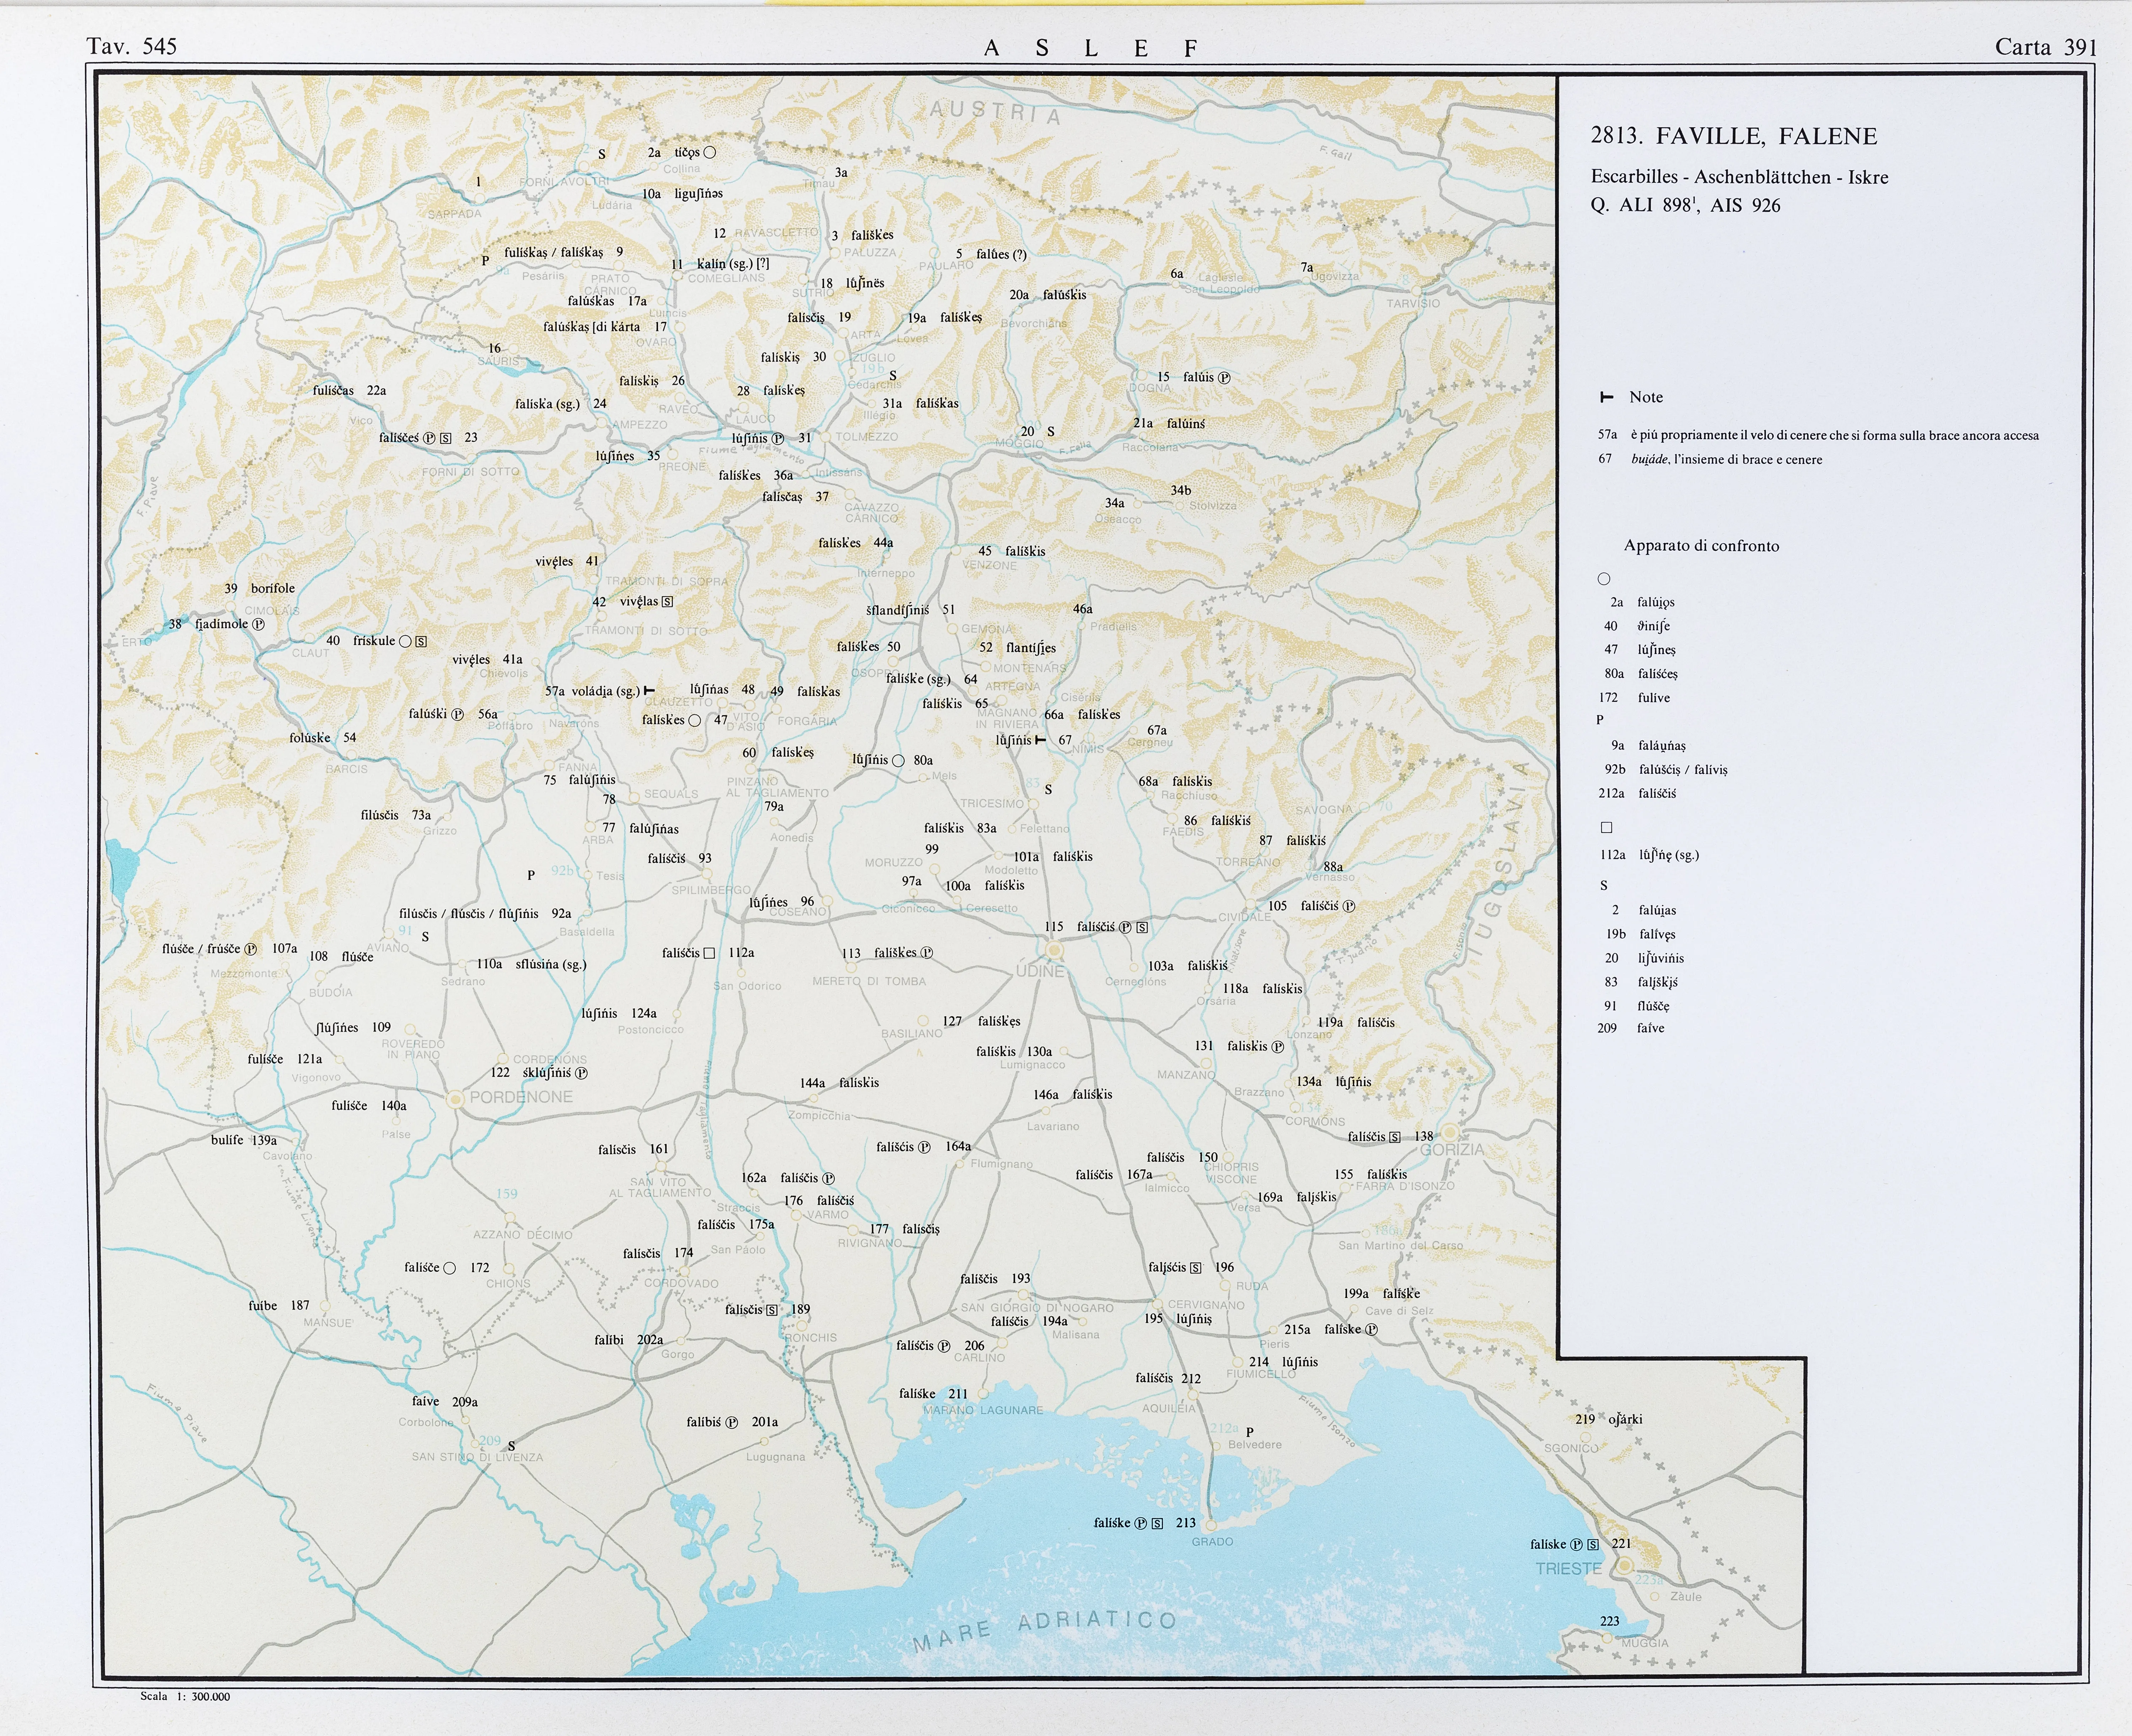The height and width of the screenshot is (1736, 2132).
Task: Click the 'Tav. 545' label at top left
Action: coord(132,46)
